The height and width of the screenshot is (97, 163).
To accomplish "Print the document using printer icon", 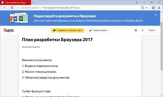I will [136, 30].
